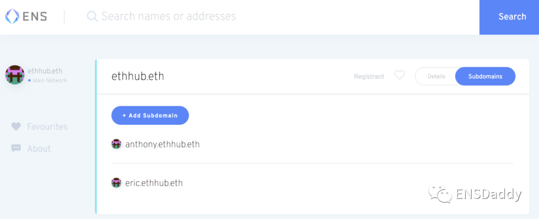Click the avatar beside eric.ethhub.eth

[116, 183]
